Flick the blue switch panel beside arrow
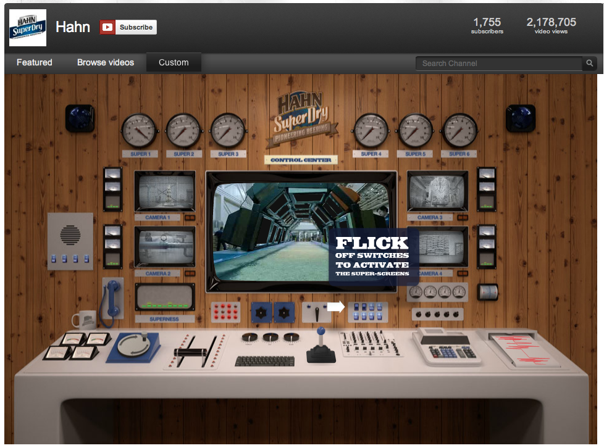 pos(368,312)
